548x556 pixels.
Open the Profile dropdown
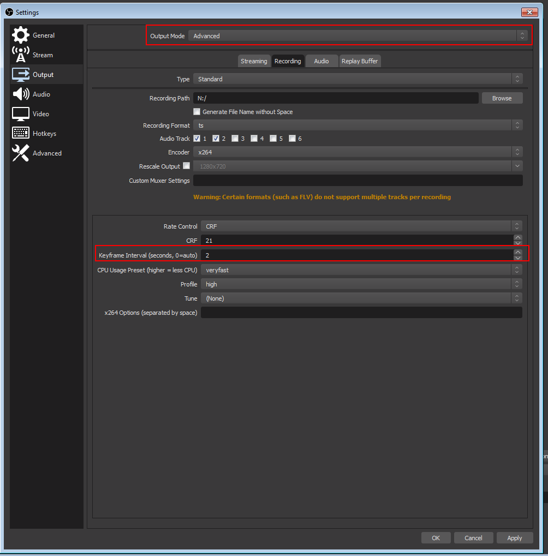(361, 284)
